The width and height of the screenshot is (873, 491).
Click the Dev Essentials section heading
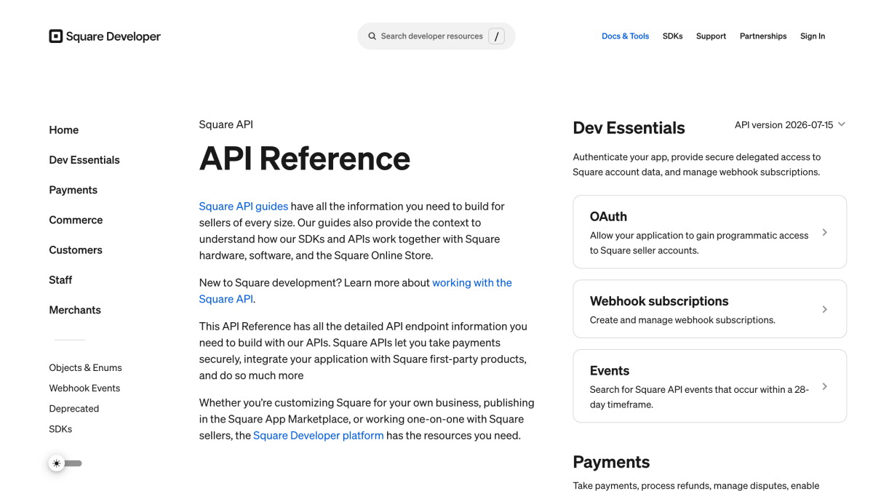click(629, 128)
